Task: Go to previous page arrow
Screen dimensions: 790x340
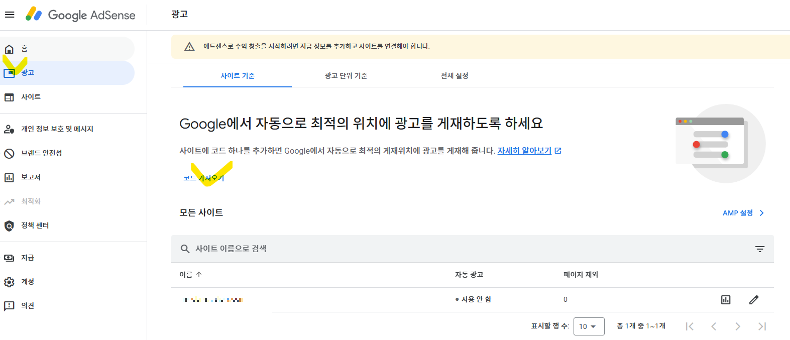Action: (714, 326)
